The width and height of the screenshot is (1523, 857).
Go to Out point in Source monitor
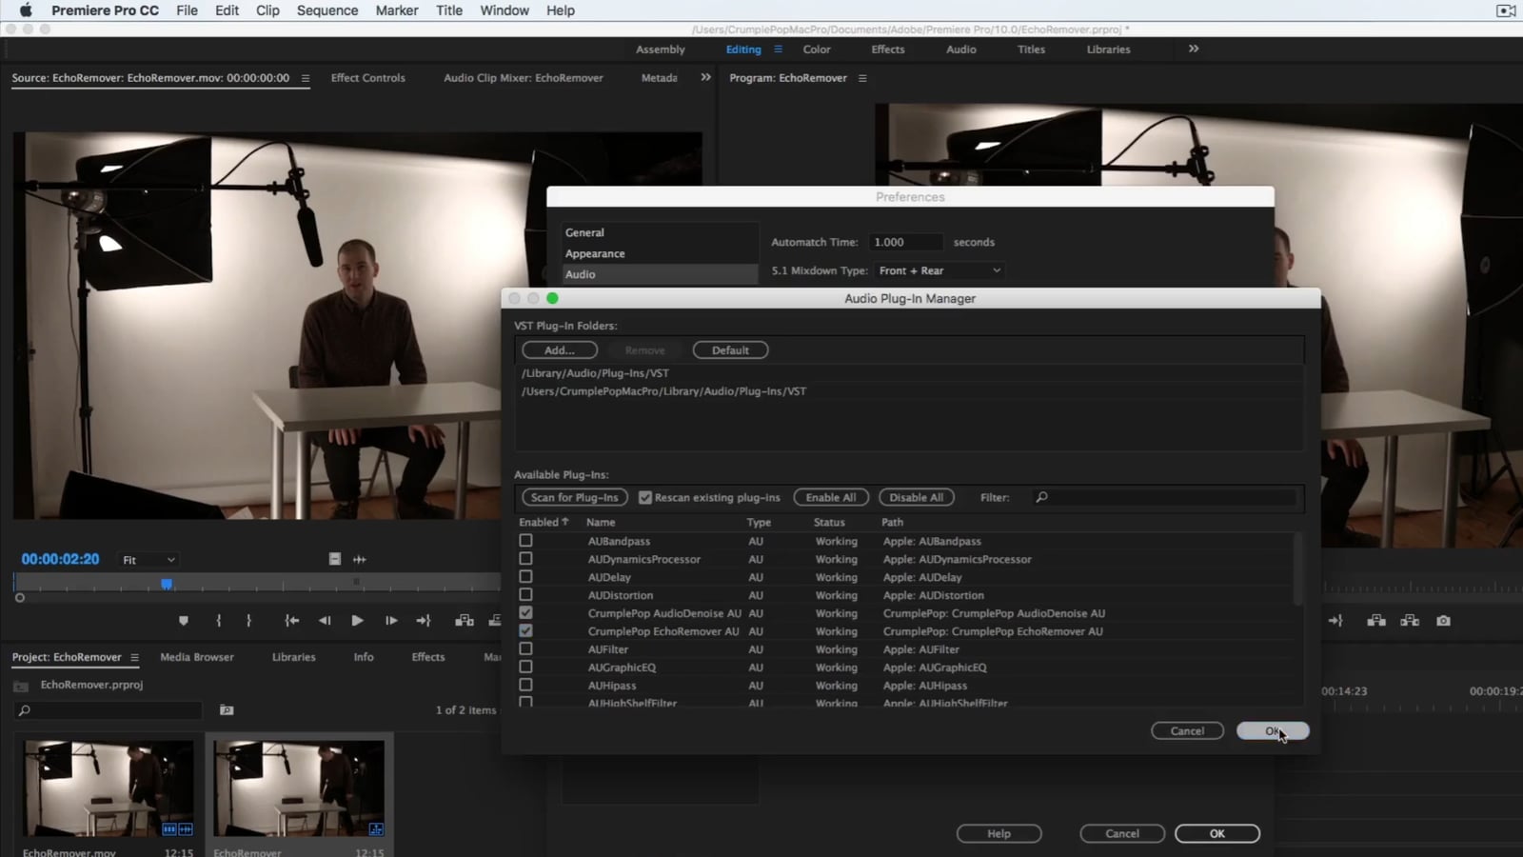[x=424, y=621]
